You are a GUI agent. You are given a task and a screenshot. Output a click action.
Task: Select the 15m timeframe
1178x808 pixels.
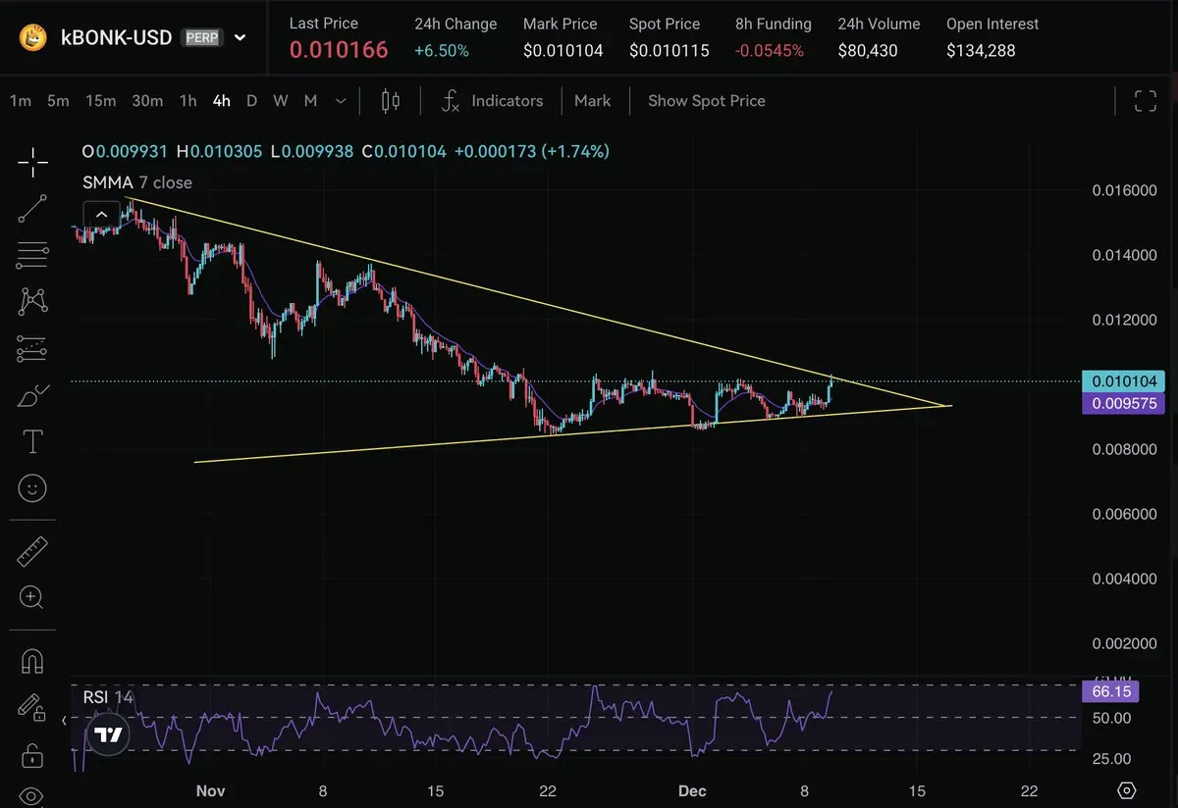[x=100, y=101]
